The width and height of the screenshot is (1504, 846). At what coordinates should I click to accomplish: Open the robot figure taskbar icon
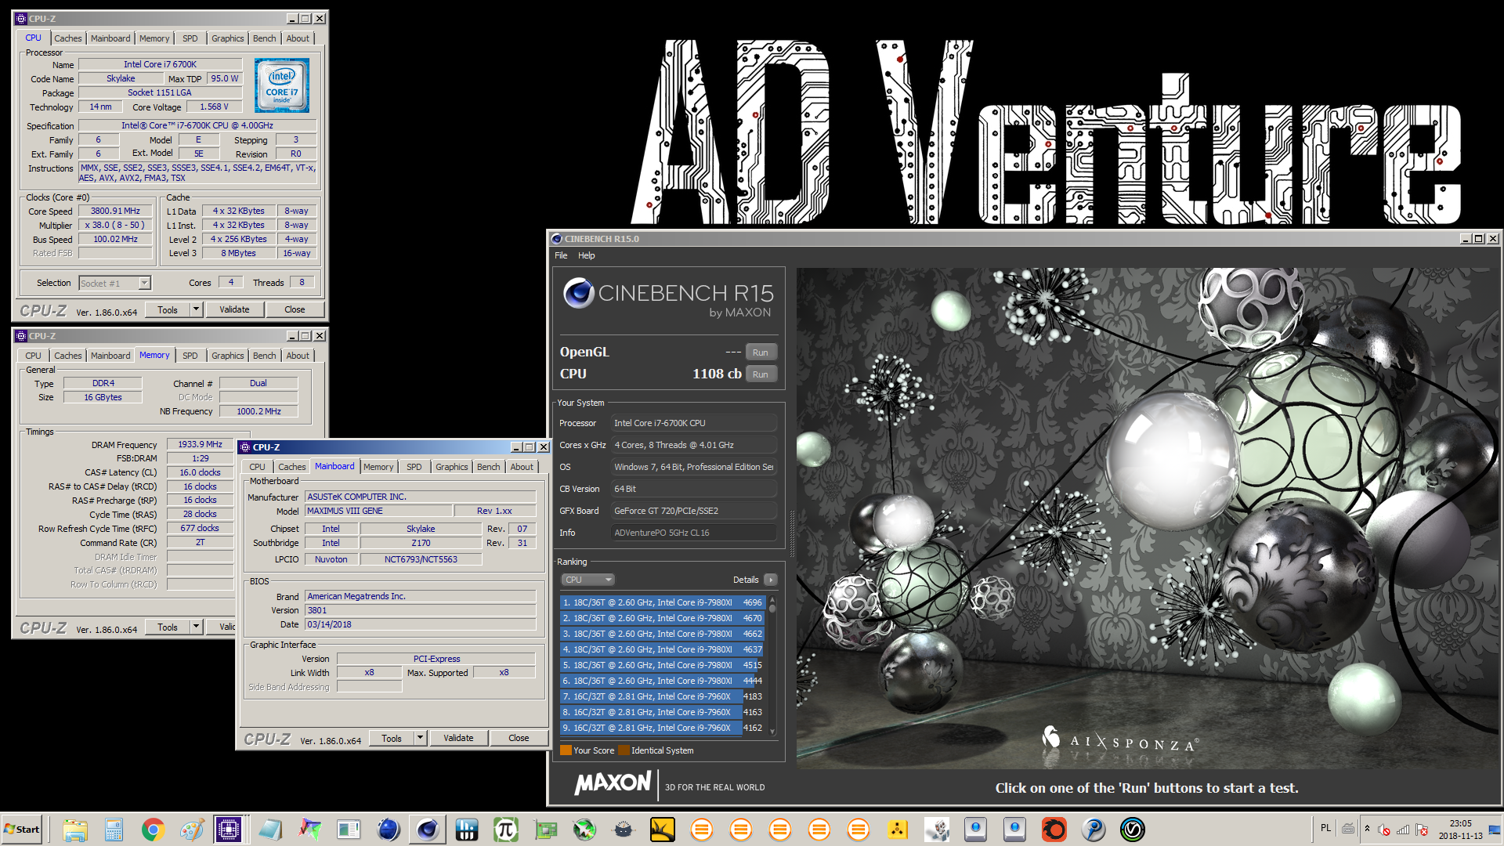(x=937, y=830)
